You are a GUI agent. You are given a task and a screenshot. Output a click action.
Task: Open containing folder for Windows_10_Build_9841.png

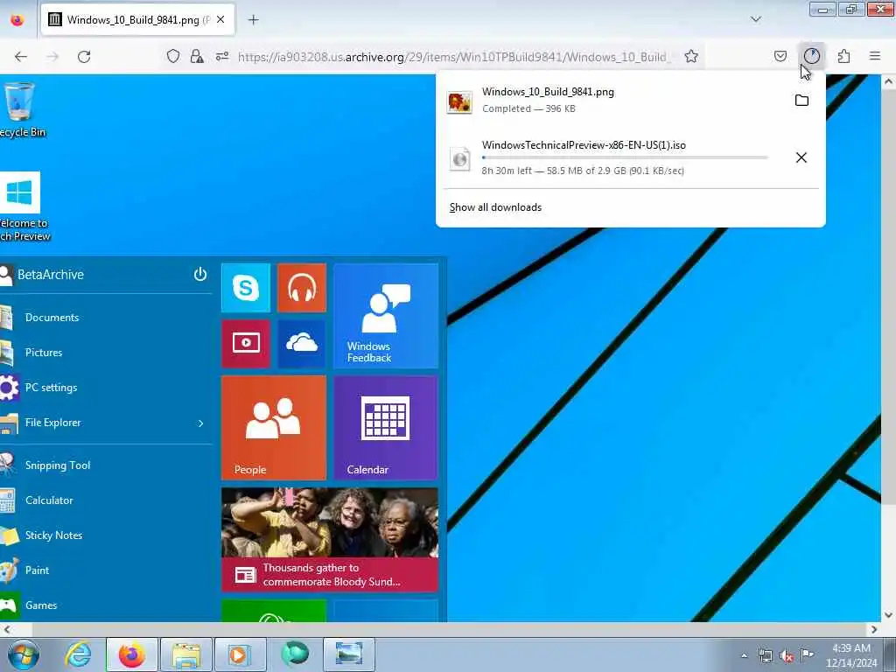pyautogui.click(x=801, y=101)
